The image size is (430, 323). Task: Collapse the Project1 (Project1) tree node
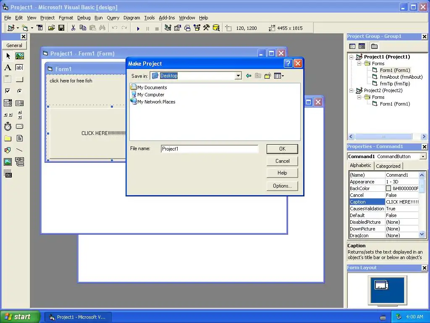(x=351, y=57)
